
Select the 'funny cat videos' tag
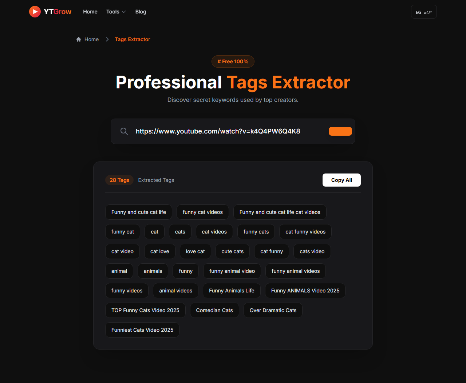(x=202, y=212)
